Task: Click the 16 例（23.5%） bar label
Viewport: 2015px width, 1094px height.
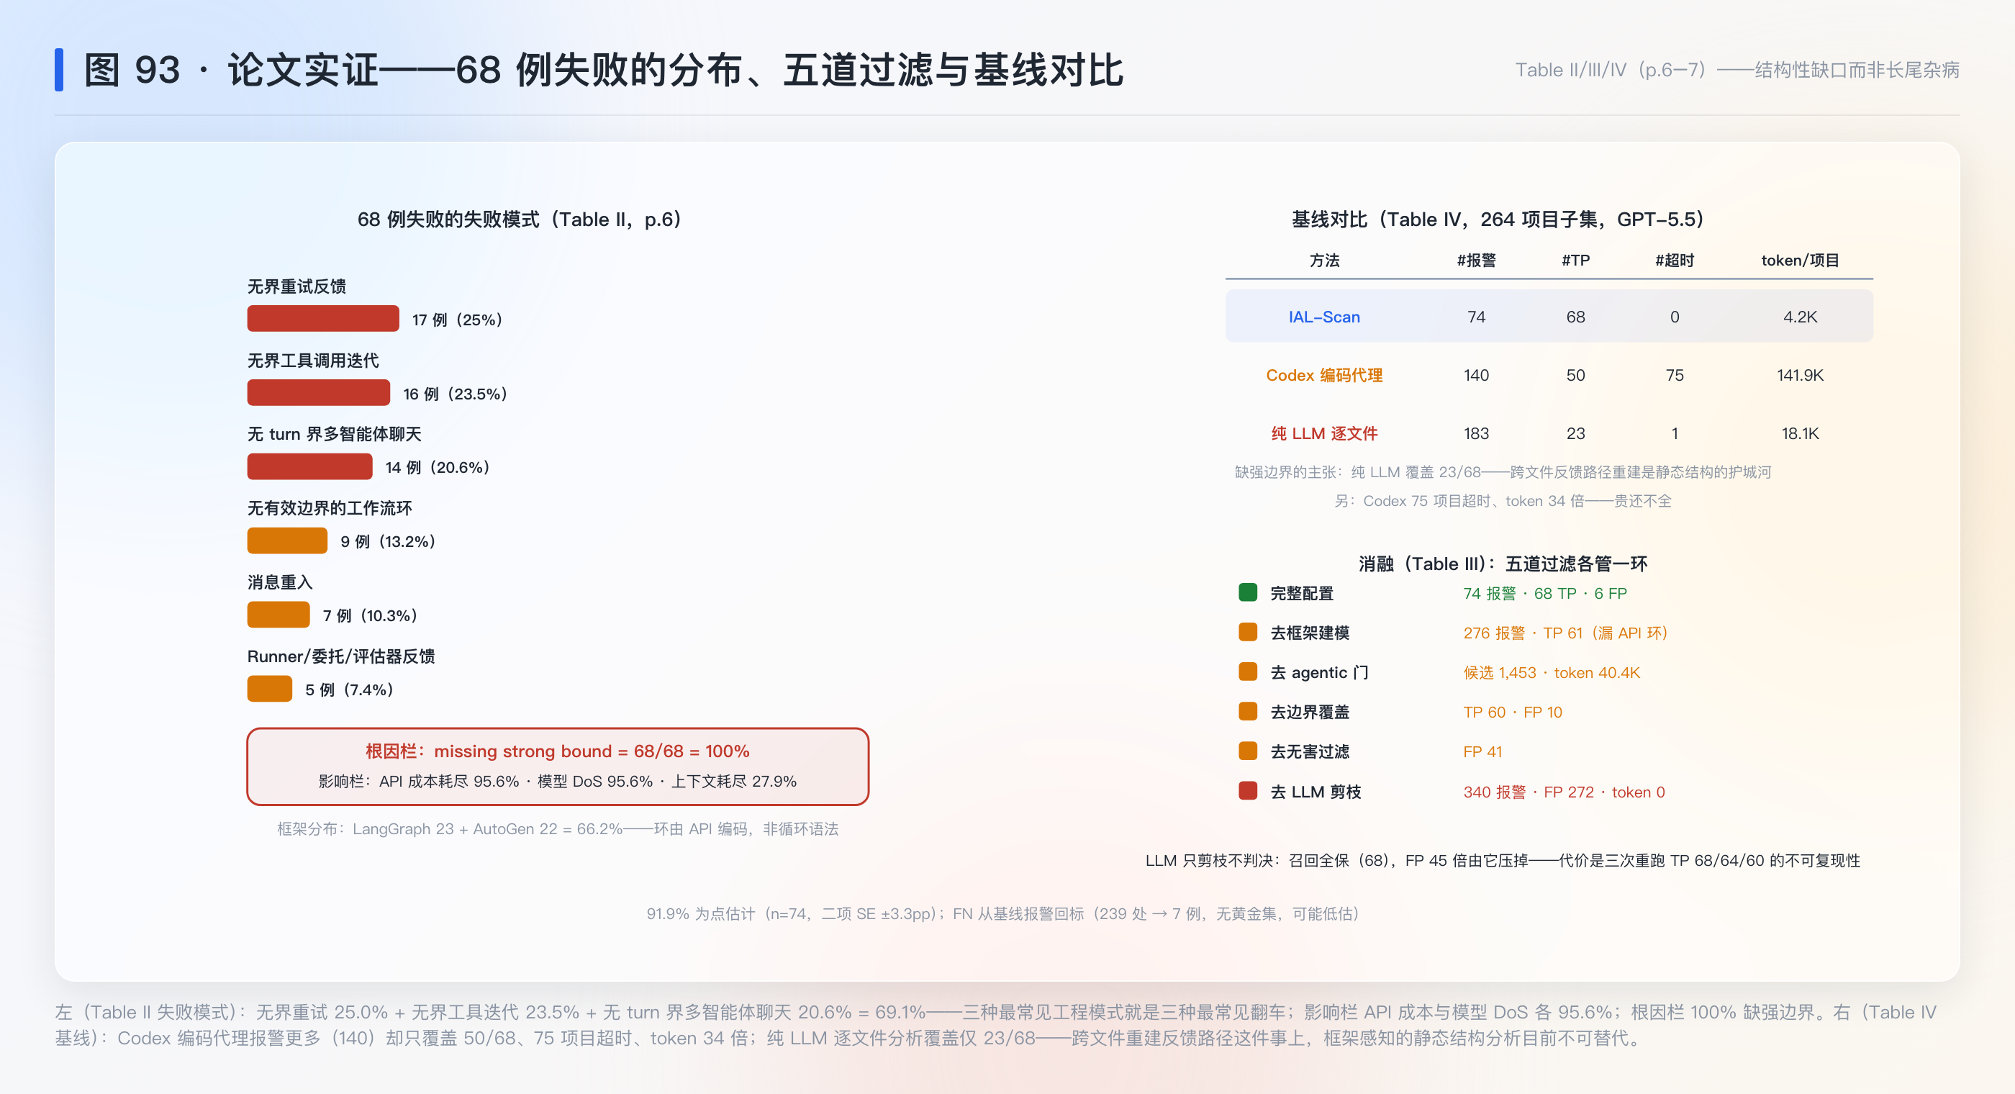Action: click(x=456, y=394)
